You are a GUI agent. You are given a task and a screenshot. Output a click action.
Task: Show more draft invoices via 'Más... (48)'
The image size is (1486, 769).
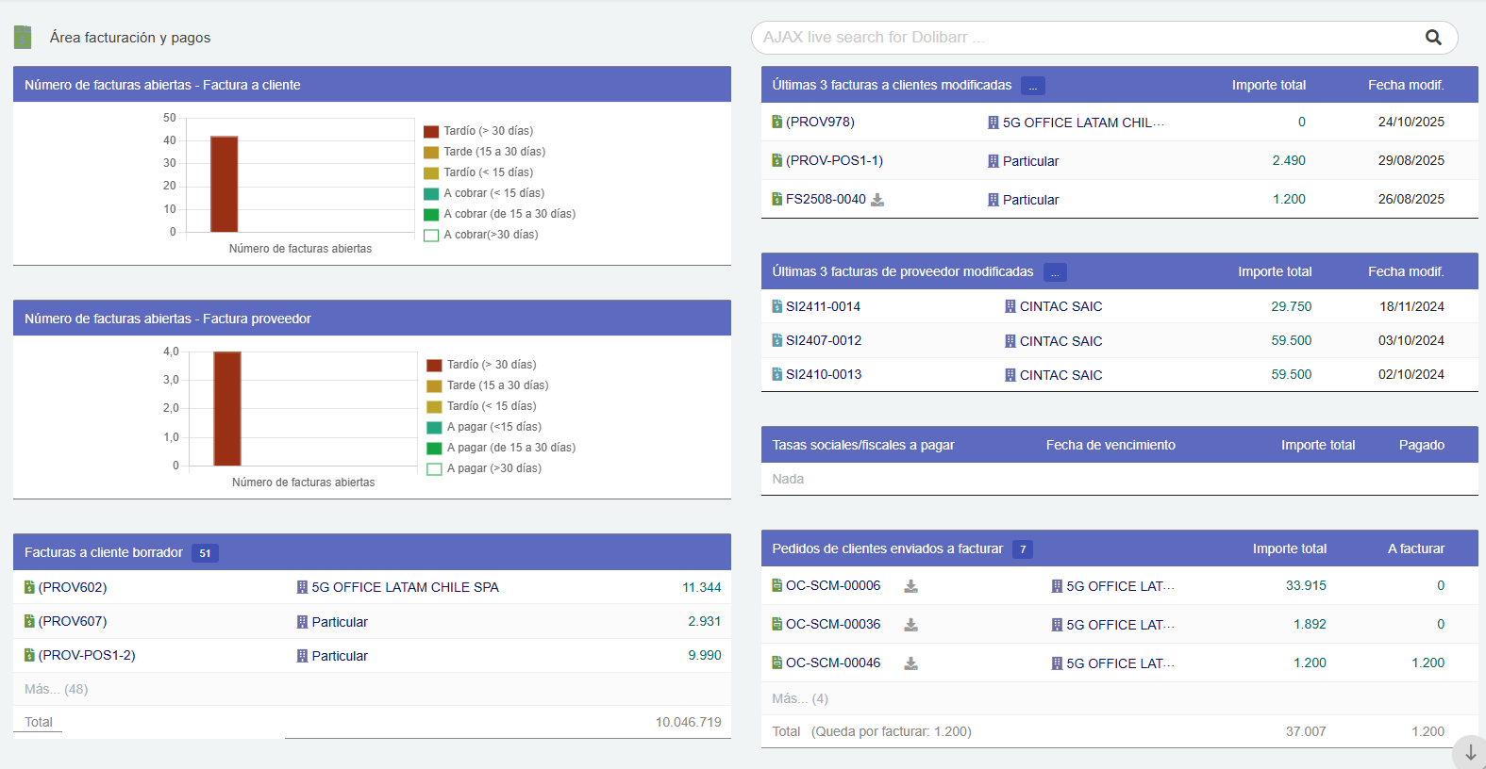[x=56, y=689]
